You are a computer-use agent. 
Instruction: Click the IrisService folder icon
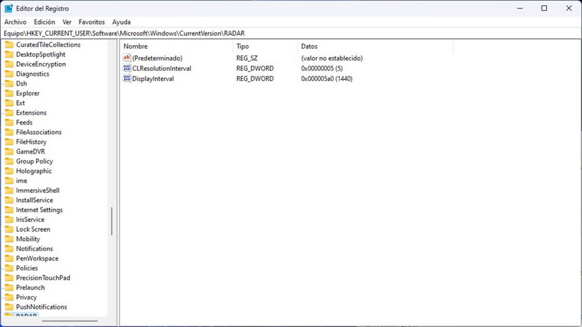[x=9, y=219]
